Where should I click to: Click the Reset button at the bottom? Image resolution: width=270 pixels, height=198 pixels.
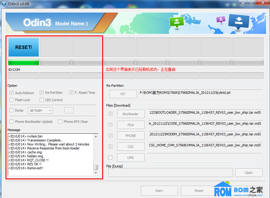pyautogui.click(x=199, y=190)
